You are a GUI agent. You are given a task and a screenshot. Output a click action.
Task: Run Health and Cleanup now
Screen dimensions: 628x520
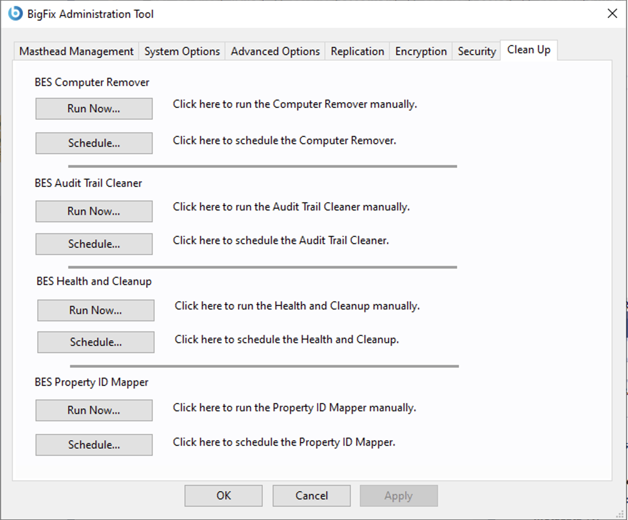96,310
